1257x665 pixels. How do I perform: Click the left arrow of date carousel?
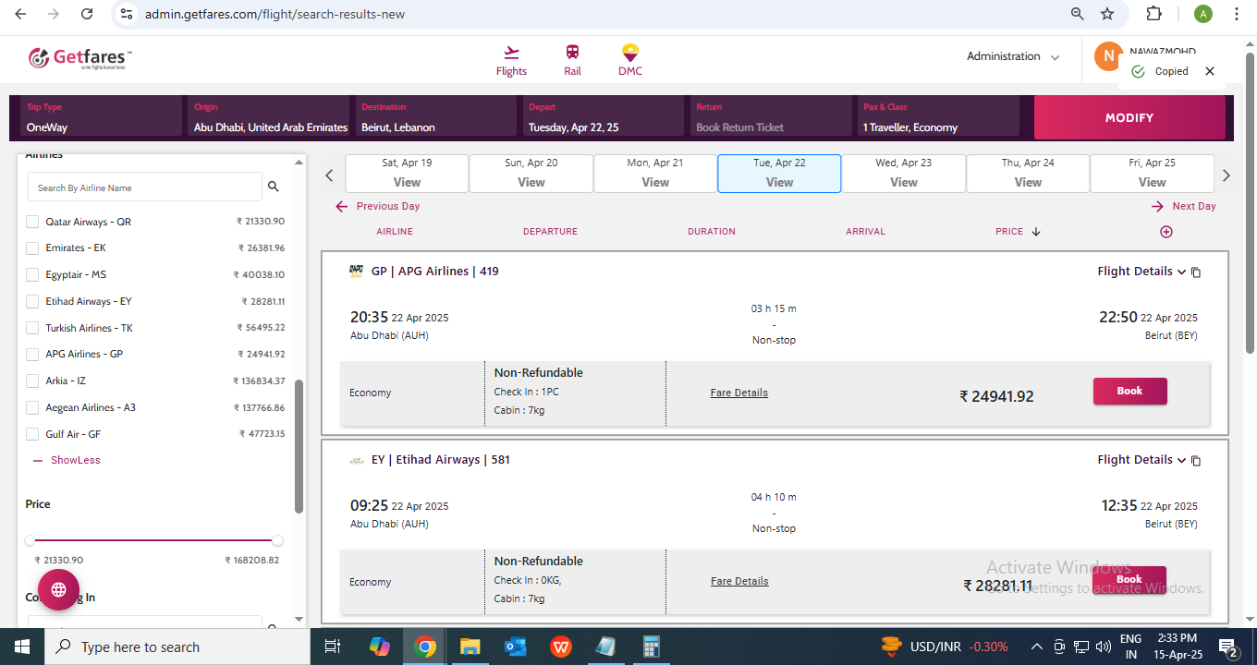(329, 175)
